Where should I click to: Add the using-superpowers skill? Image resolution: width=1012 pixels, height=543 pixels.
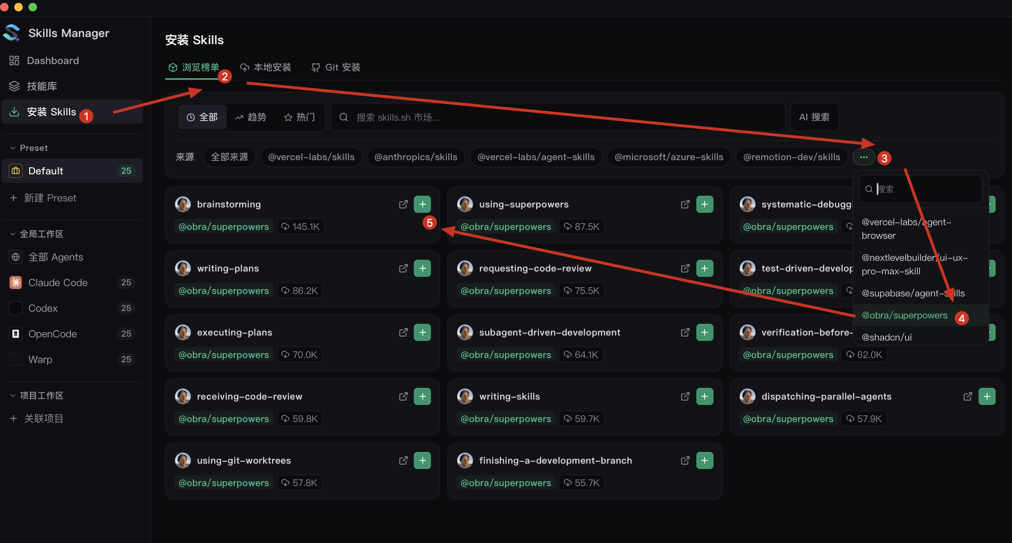pyautogui.click(x=705, y=204)
